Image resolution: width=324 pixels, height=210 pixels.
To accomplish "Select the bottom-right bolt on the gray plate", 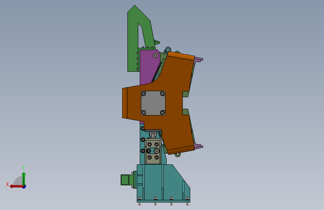I will pyautogui.click(x=163, y=112).
